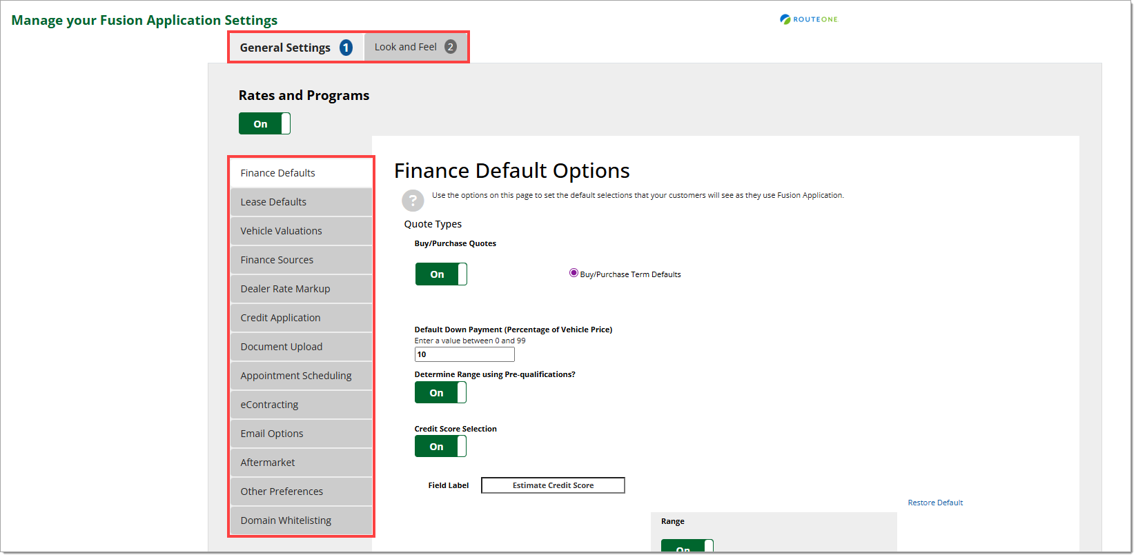Viewport: 1136px width, 557px height.
Task: Click the help question mark icon
Action: 413,201
